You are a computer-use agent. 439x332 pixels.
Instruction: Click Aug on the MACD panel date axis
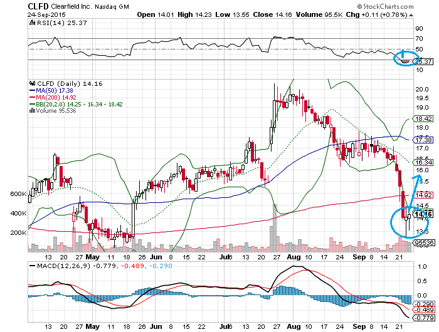(x=294, y=326)
